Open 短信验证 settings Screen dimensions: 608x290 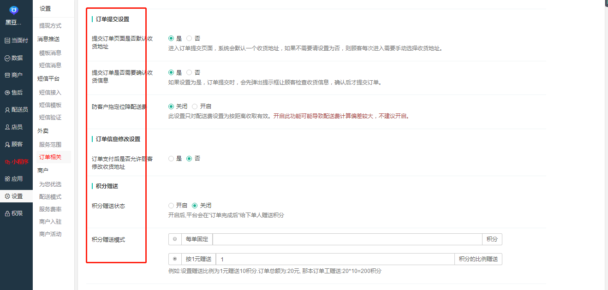click(50, 118)
